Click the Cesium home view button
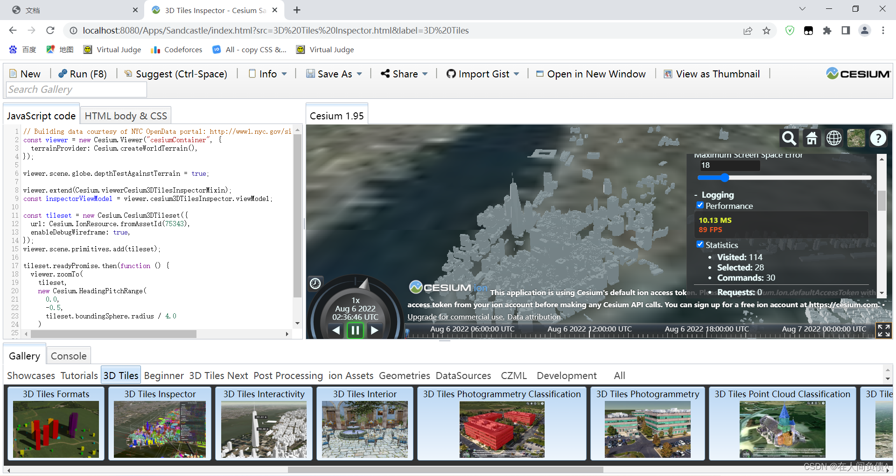Screen dimensions: 896x476 coord(812,138)
